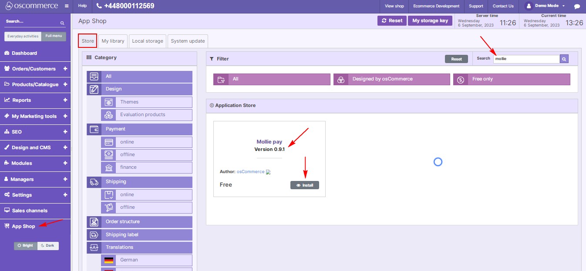
Task: Open the Support link in top bar
Action: [x=476, y=6]
